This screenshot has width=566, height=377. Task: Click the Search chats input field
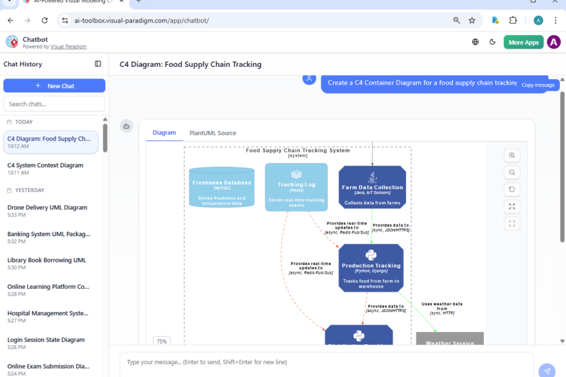tap(54, 104)
